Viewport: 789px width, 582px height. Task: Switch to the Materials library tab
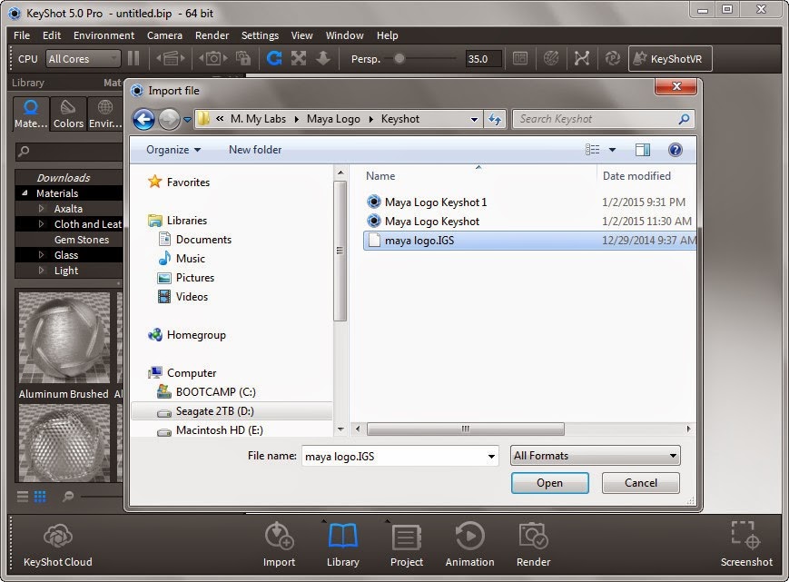[x=31, y=114]
